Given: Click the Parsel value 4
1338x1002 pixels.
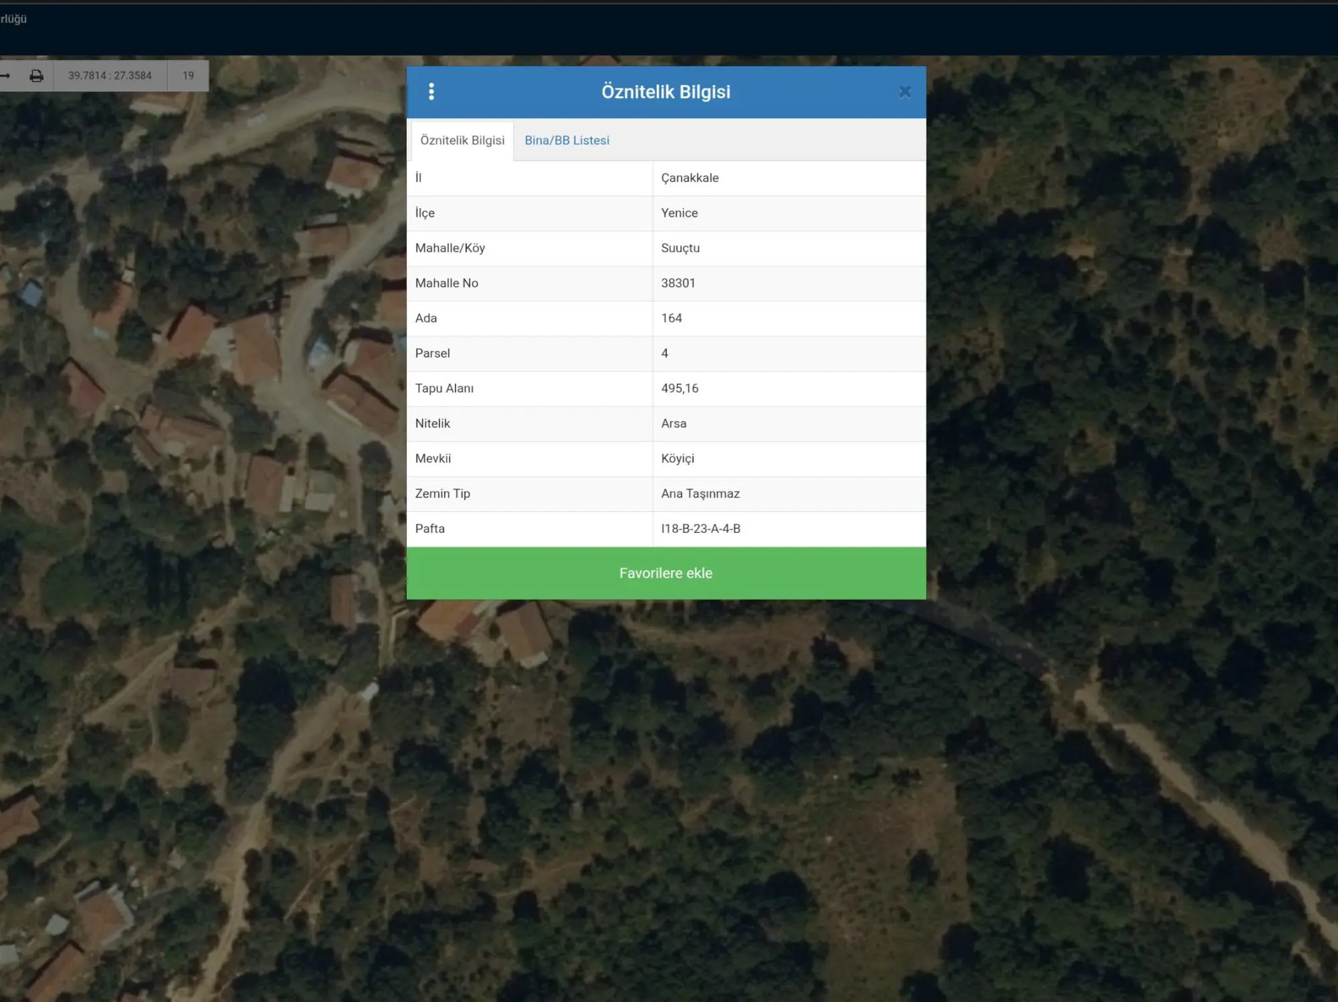Looking at the screenshot, I should 664,354.
